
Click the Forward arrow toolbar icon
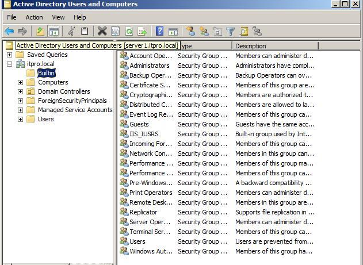tap(22, 31)
